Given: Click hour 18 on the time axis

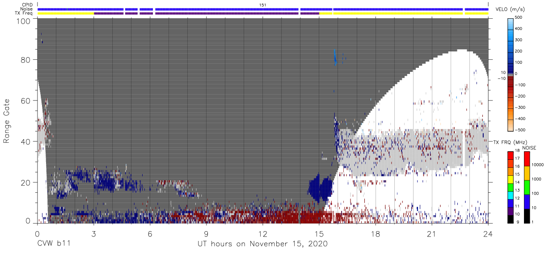Looking at the screenshot, I should (x=376, y=233).
